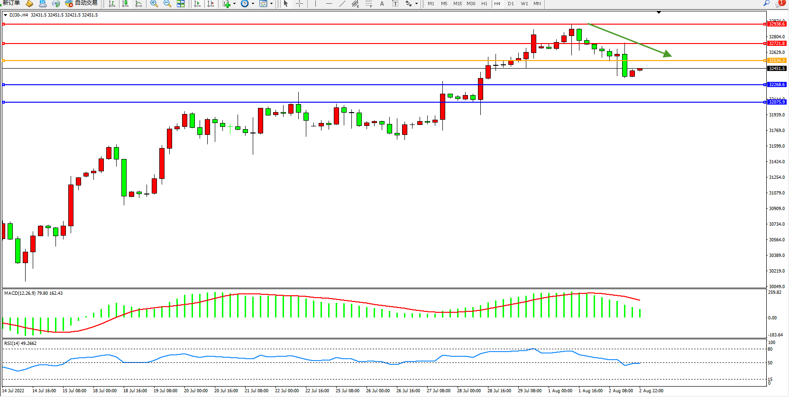
Task: Open the search magnifier at top right
Action: coord(766,3)
